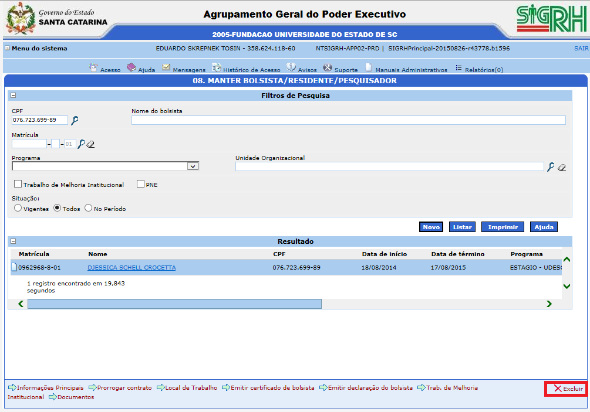Open the Ajuda book icon in toolbar
Viewport: 590px width, 412px height.
(x=132, y=68)
